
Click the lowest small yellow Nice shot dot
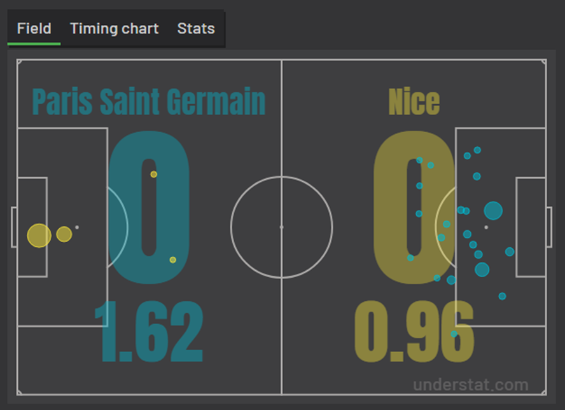173,260
